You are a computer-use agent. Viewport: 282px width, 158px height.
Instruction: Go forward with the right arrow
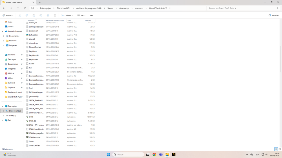pos(11,8)
